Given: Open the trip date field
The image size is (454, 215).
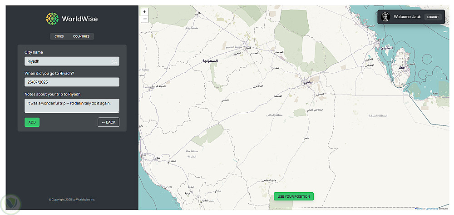Looking at the screenshot, I should (x=72, y=82).
